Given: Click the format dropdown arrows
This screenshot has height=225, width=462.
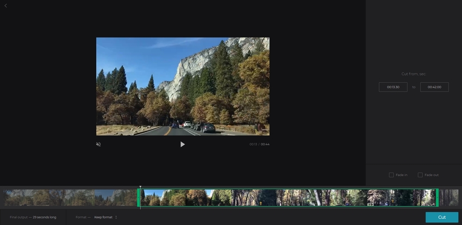Looking at the screenshot, I should pyautogui.click(x=116, y=217).
